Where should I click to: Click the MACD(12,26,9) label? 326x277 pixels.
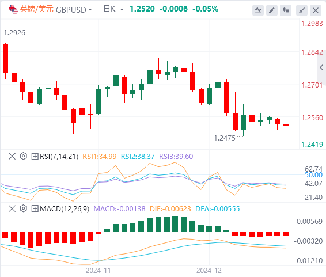point(65,208)
